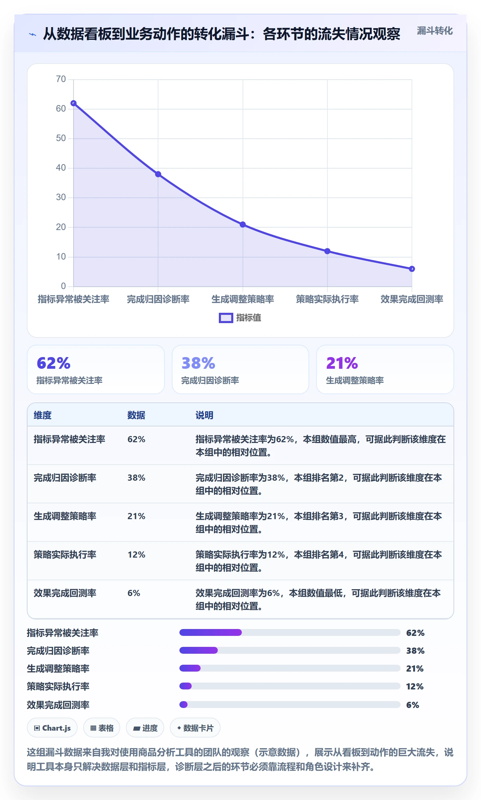
Task: Click the 6% progress bar
Action: pos(290,705)
